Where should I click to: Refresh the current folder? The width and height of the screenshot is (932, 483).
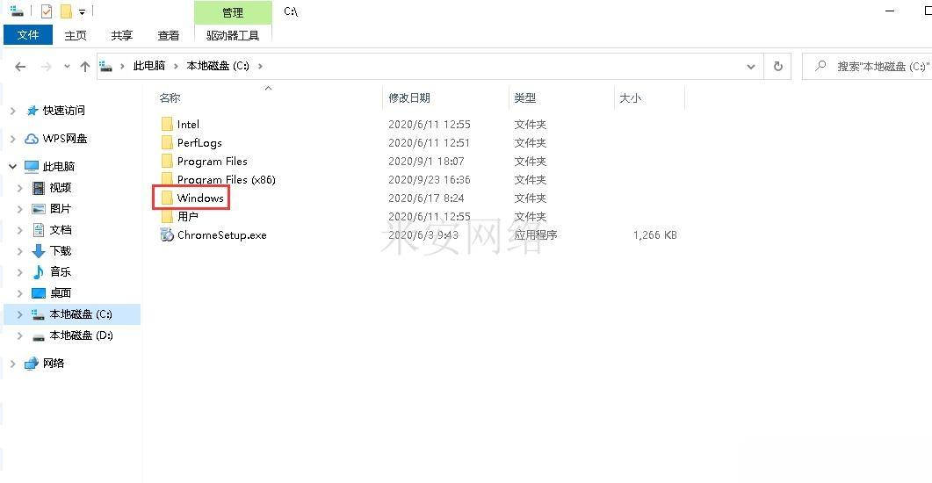pos(778,67)
